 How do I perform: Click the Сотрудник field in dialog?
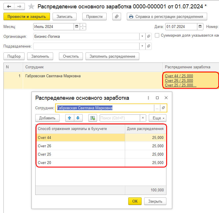pos(105,108)
